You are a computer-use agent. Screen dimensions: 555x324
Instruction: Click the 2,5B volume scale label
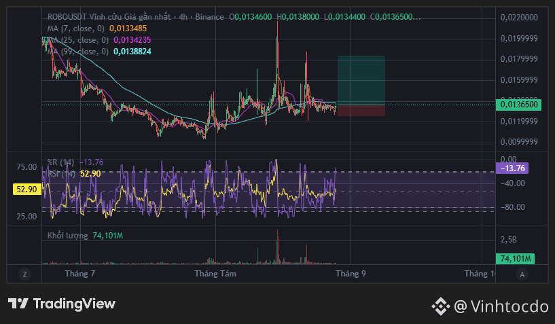click(509, 240)
